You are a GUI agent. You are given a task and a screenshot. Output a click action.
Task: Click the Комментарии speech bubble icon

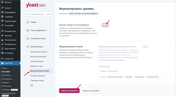2,21
